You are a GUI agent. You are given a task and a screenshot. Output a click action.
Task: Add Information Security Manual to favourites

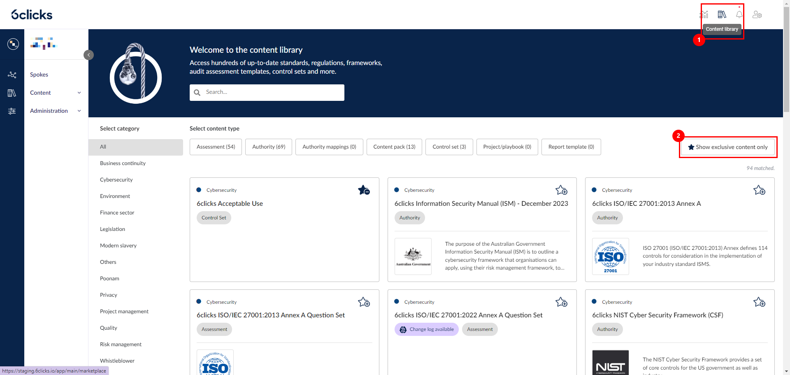(561, 190)
